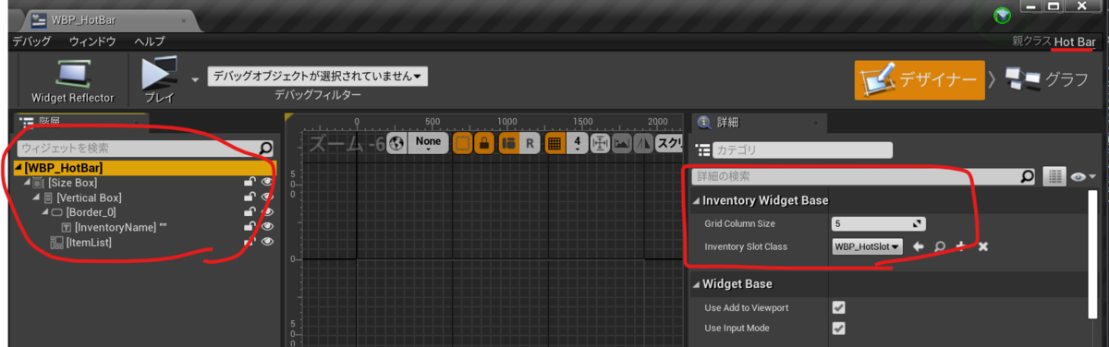This screenshot has height=347, width=1109.
Task: Create new Inventory Slot Class with plus
Action: tap(961, 246)
